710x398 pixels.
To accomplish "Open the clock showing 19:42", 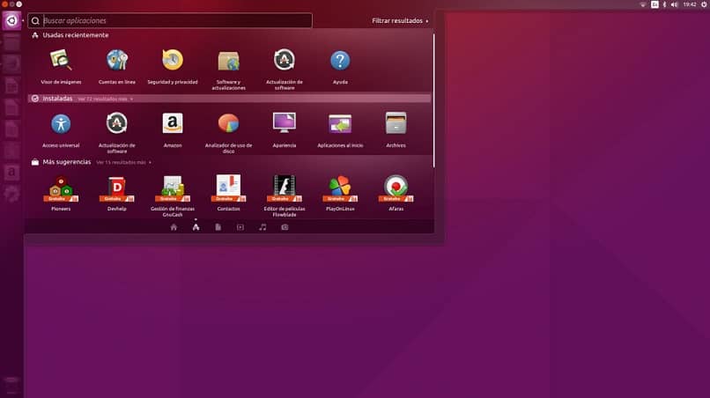I will click(690, 4).
